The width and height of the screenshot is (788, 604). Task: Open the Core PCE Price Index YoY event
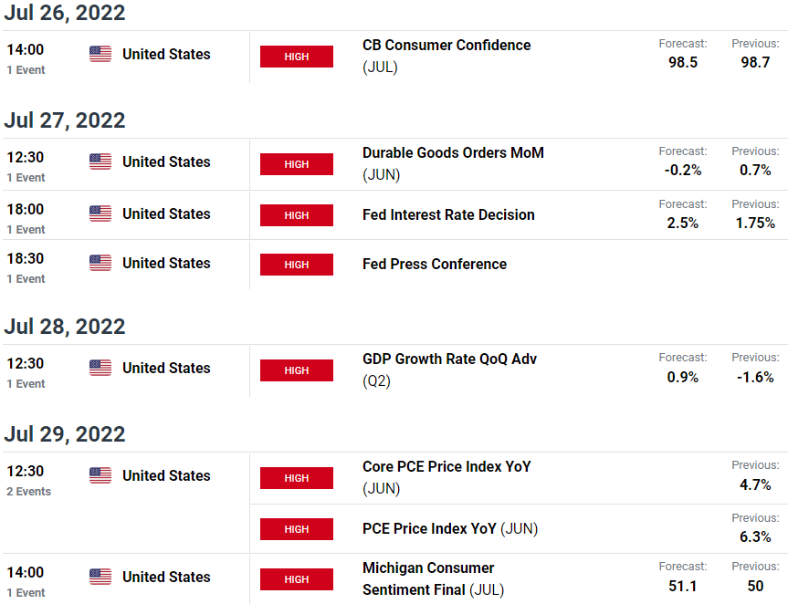pyautogui.click(x=447, y=477)
